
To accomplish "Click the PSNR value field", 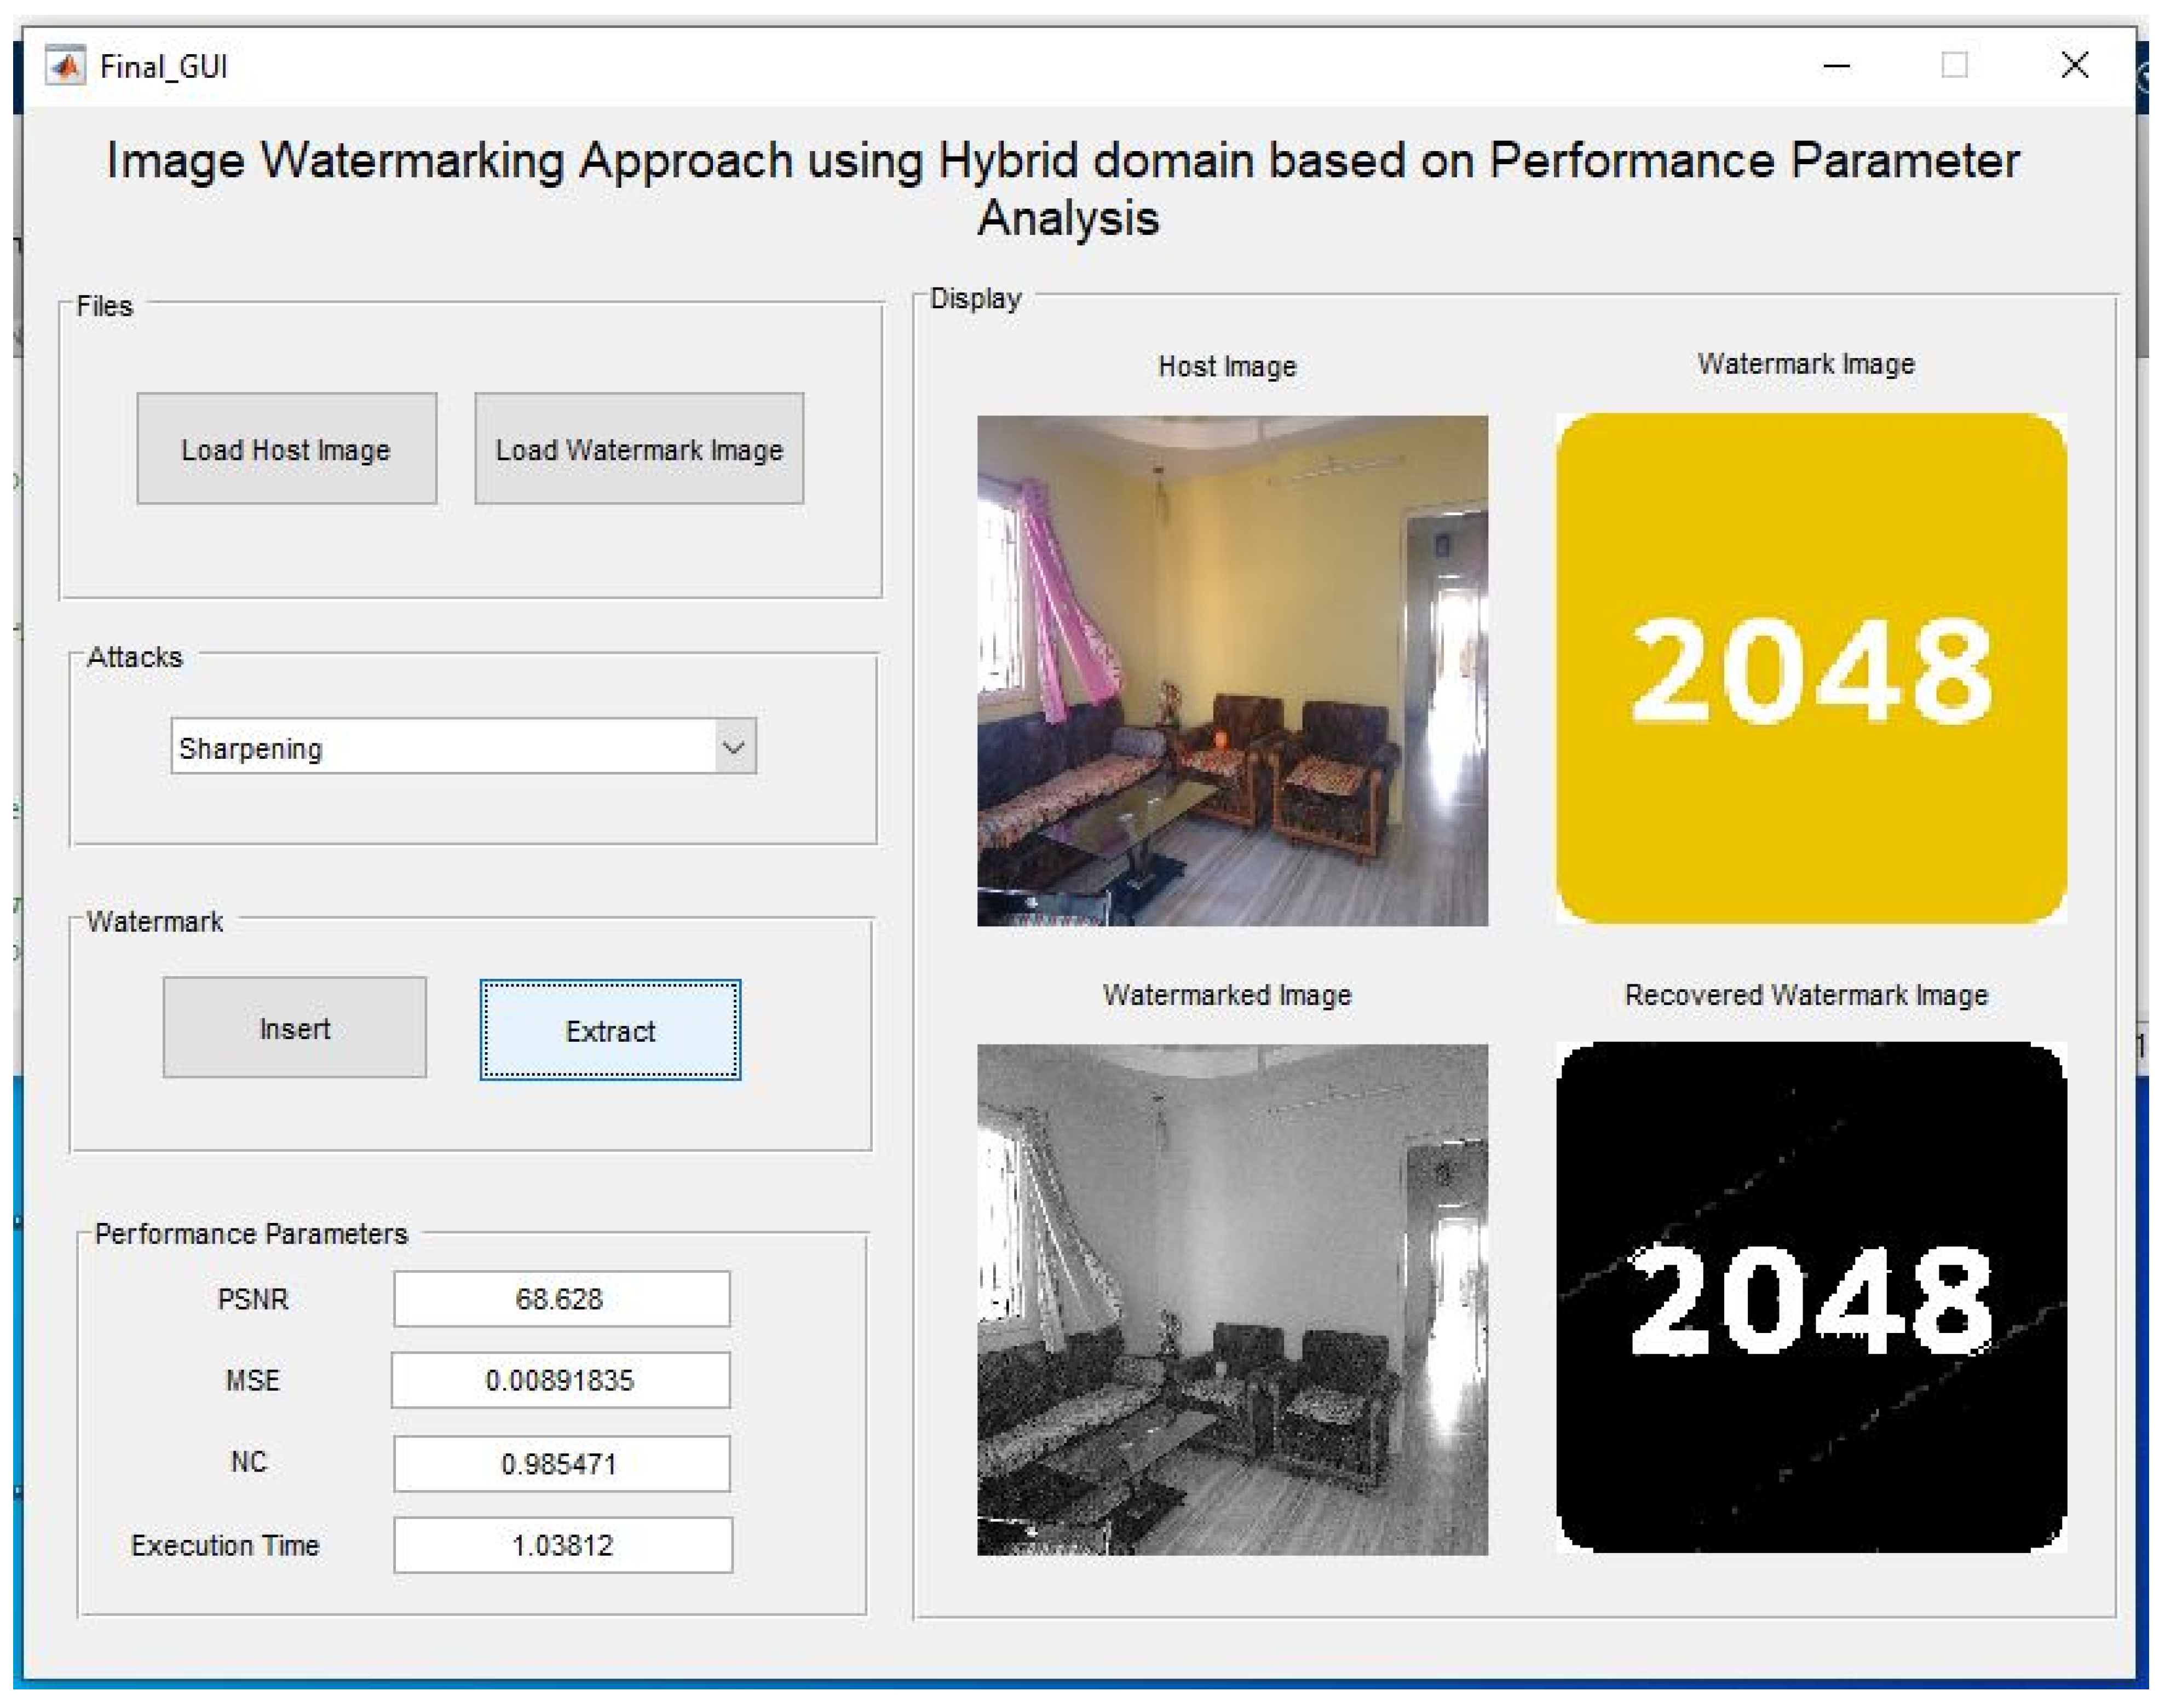I will pyautogui.click(x=561, y=1299).
